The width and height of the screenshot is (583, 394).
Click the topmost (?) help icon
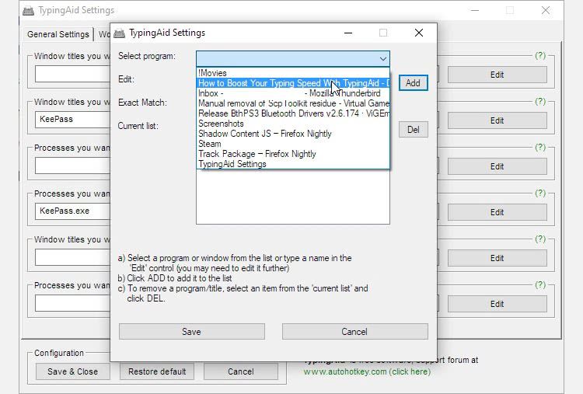click(x=541, y=56)
